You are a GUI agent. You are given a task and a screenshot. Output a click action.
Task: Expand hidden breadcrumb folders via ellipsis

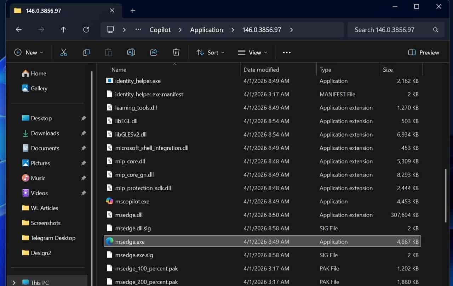(x=138, y=30)
